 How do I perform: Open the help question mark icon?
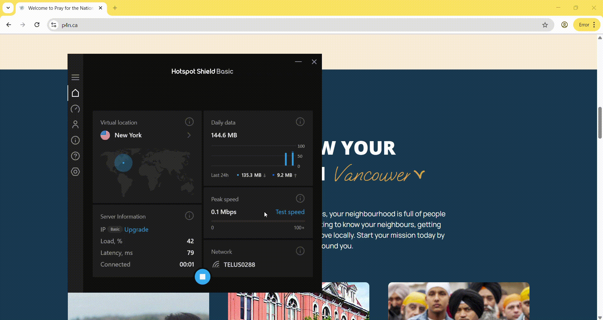(x=75, y=156)
